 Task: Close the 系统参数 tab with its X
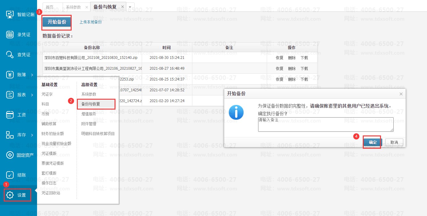click(x=86, y=7)
